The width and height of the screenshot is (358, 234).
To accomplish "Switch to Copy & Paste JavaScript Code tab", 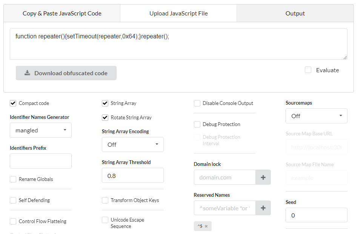I will click(x=62, y=14).
